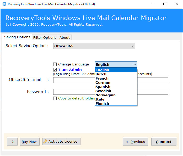Go to the About tab
Screen dimensions: 183x156
point(64,37)
